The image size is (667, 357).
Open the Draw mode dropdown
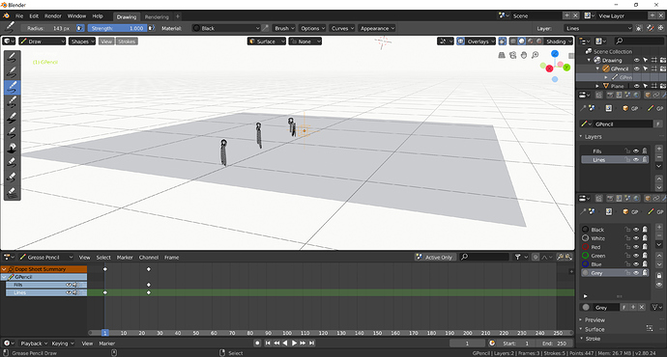point(43,41)
